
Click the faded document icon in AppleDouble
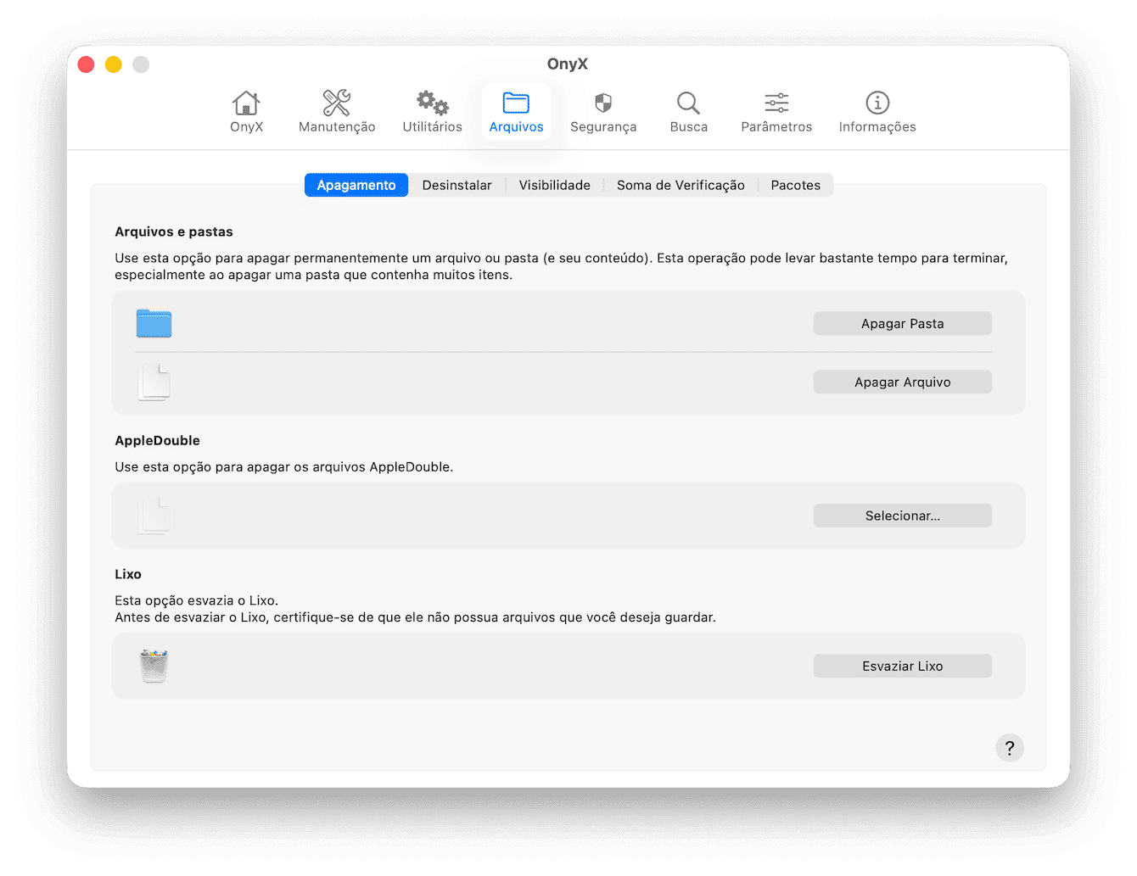pos(154,516)
